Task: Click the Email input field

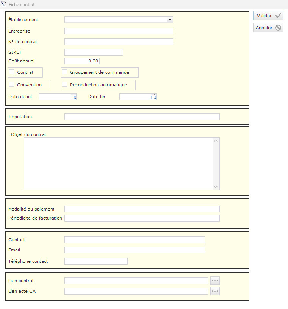Action: tap(135, 250)
